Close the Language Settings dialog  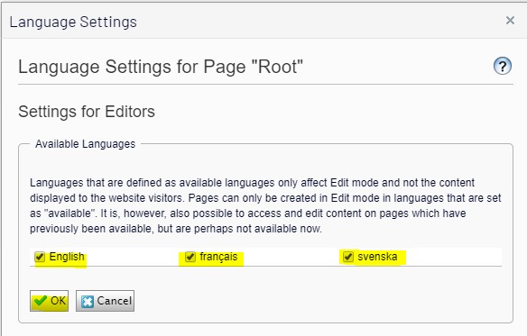[510, 21]
